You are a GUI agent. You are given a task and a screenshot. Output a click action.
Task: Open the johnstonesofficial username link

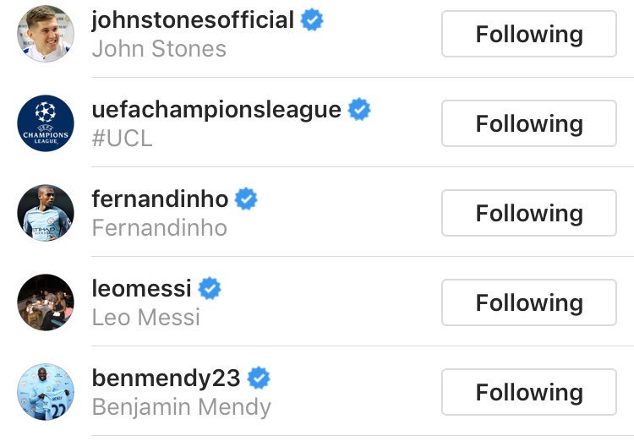point(193,20)
